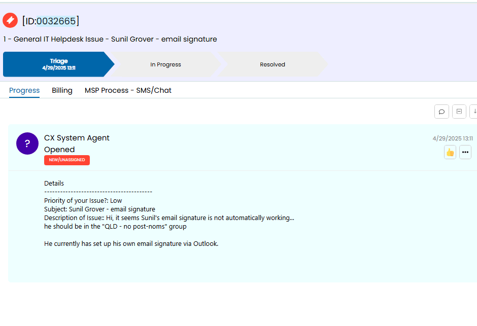Screen dimensions: 477x326
Task: Click the Description of Issue line
Action: click(169, 218)
